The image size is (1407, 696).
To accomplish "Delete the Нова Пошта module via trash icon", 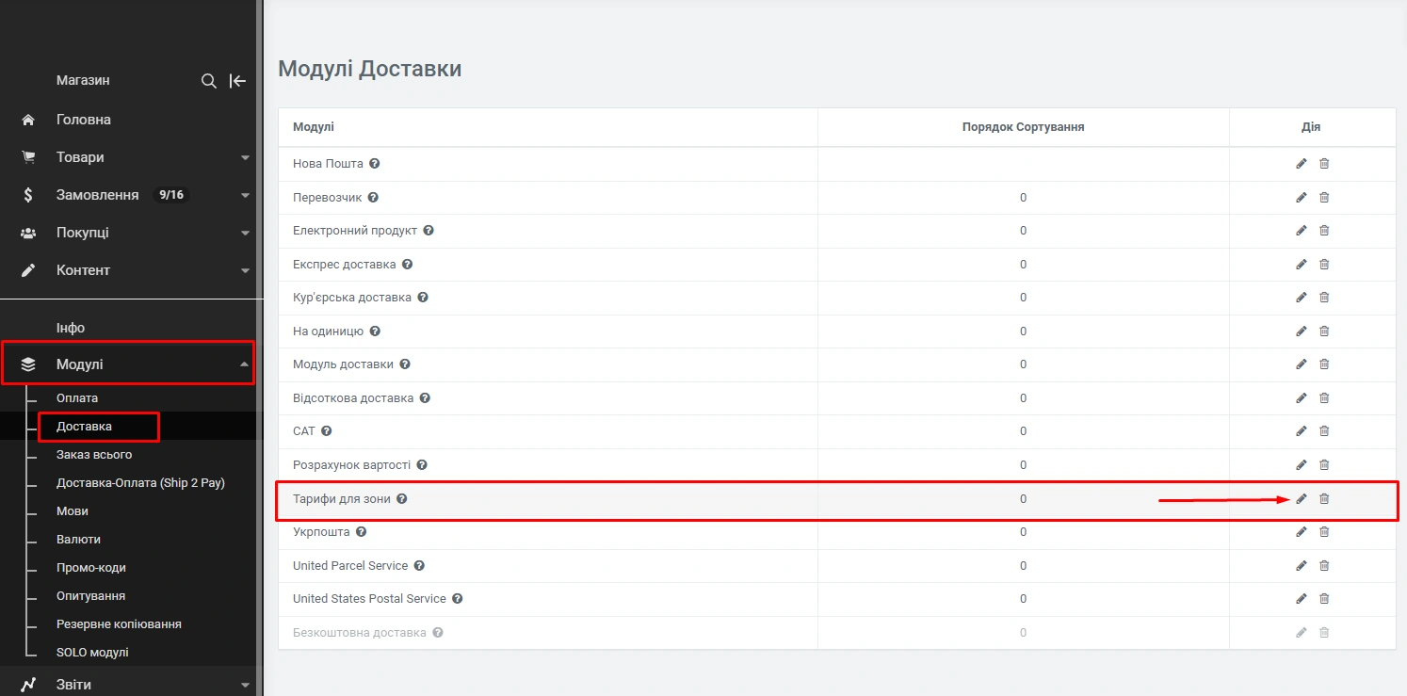I will pyautogui.click(x=1324, y=164).
